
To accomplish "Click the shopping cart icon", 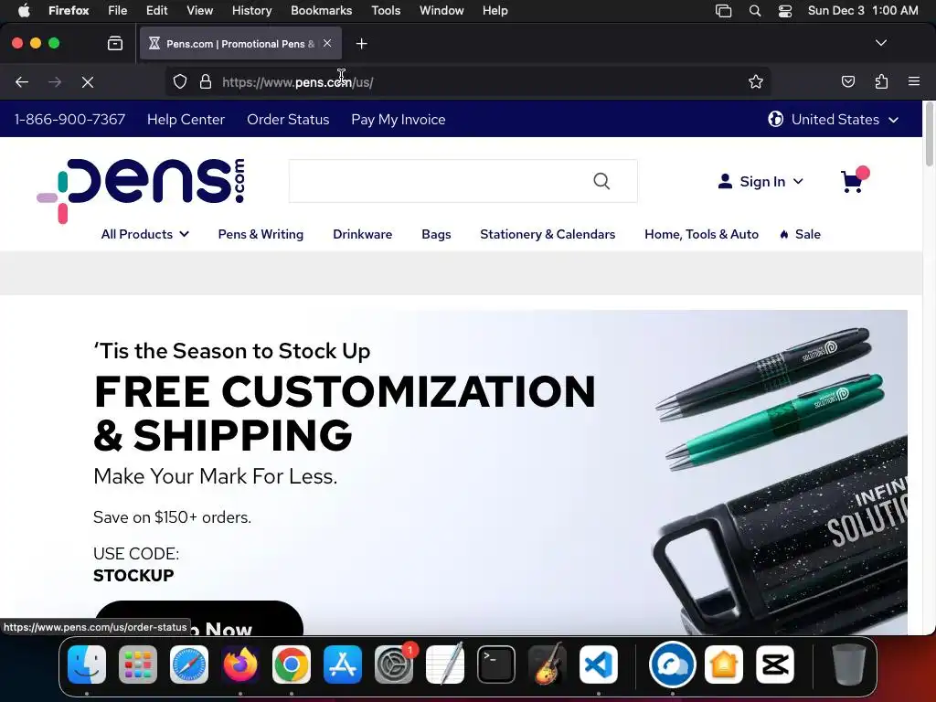I will pyautogui.click(x=854, y=180).
